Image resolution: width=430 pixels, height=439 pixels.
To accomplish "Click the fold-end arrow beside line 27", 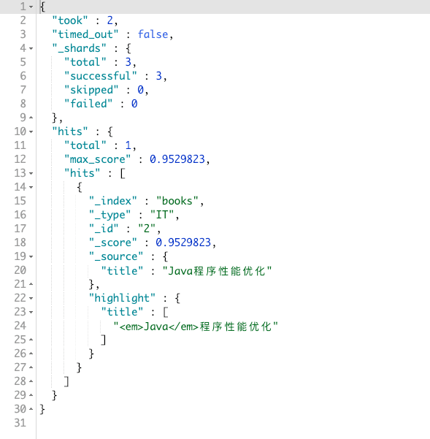I will tap(31, 367).
